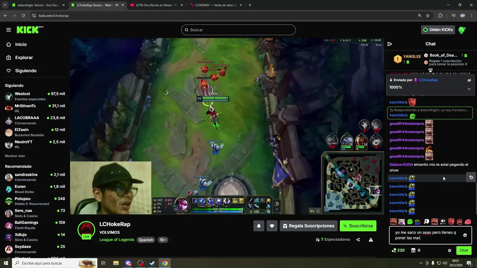
Task: Reload the page
Action: coord(23,16)
